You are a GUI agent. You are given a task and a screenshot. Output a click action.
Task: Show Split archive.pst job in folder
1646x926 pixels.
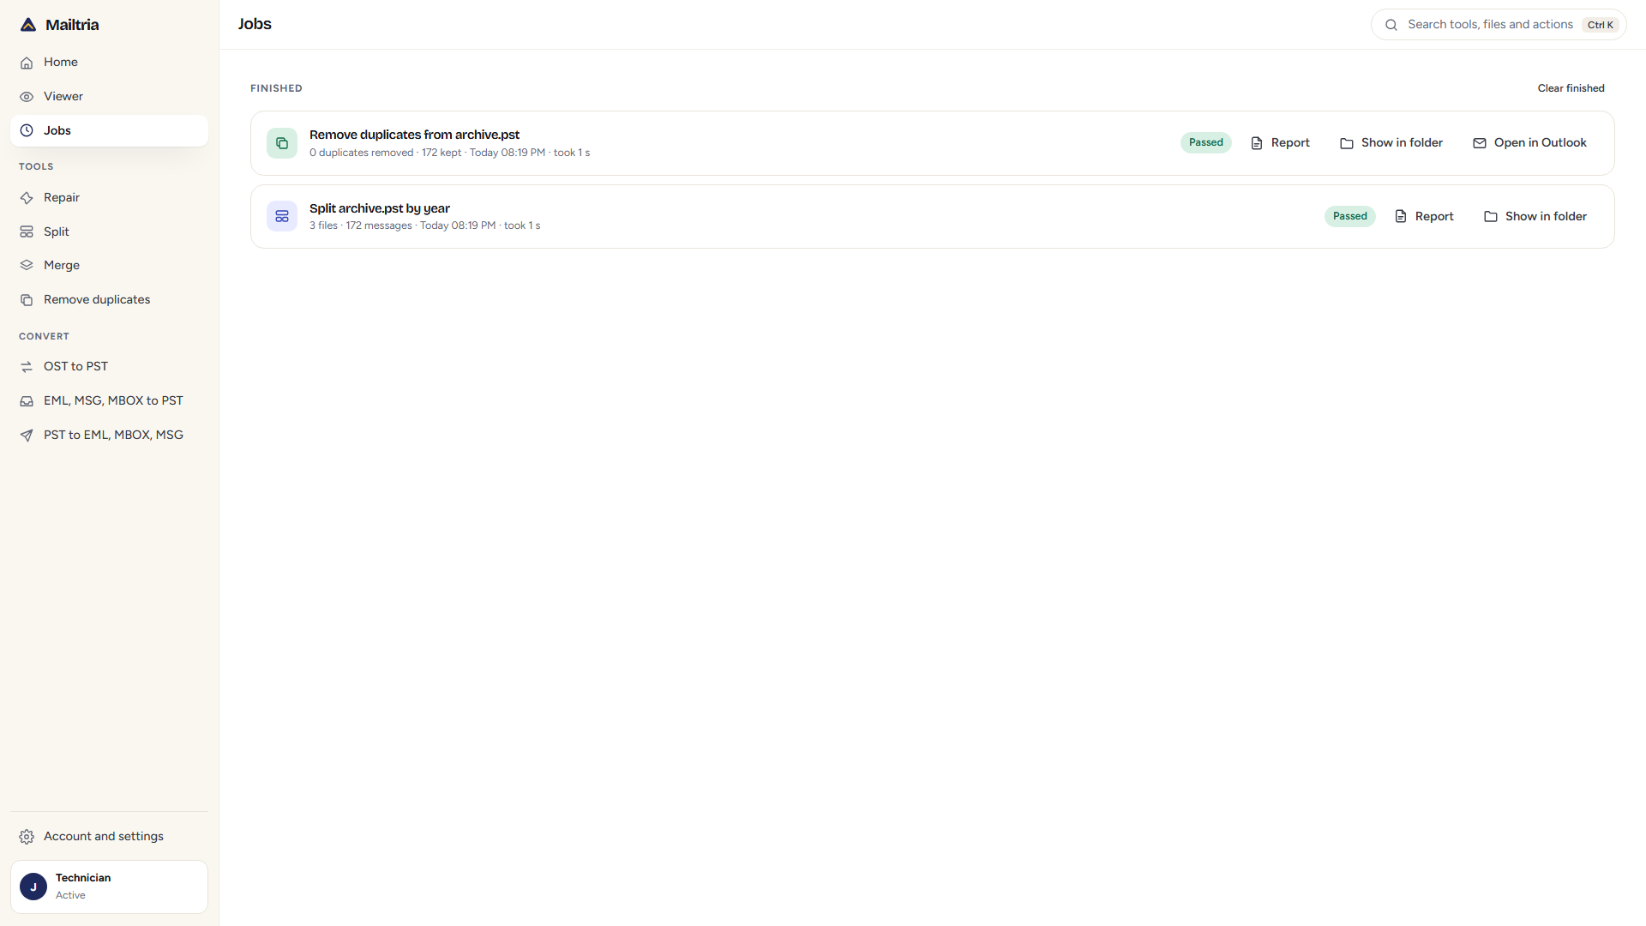[x=1535, y=216]
